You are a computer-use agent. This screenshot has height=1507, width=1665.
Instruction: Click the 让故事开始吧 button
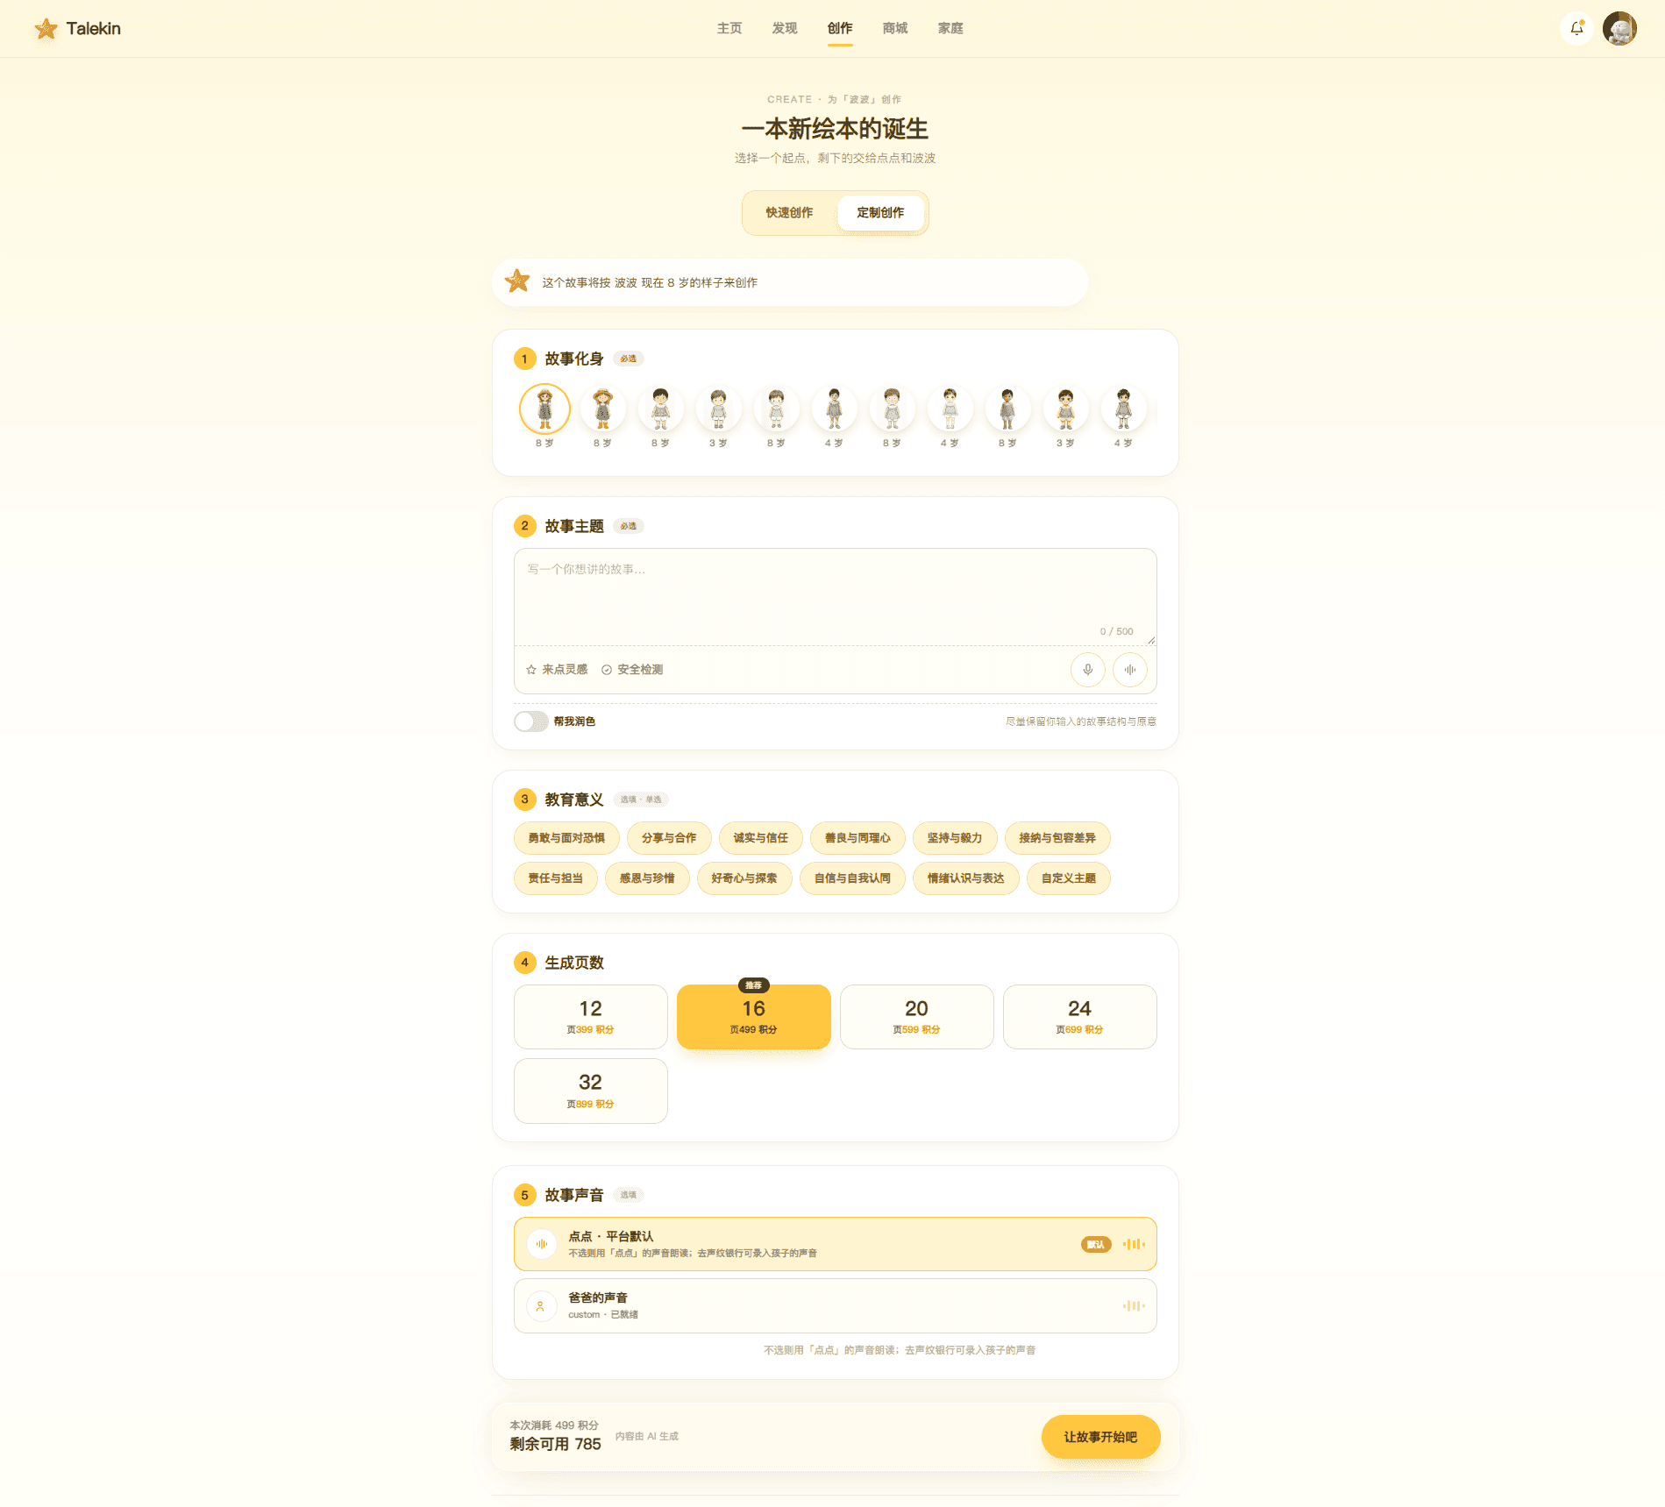(x=1100, y=1437)
